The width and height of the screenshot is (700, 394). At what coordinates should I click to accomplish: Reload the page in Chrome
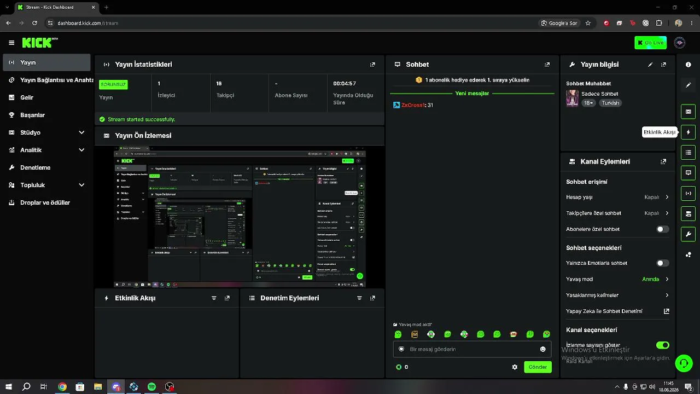(x=34, y=23)
